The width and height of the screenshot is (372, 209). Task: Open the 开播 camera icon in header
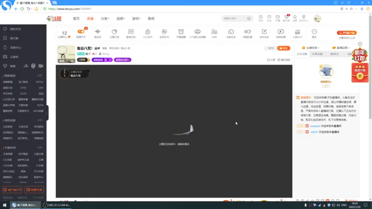point(278,17)
